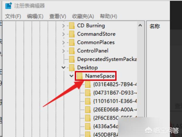Click the 名称 column header
This screenshot has height=137, width=182.
click(x=155, y=26)
